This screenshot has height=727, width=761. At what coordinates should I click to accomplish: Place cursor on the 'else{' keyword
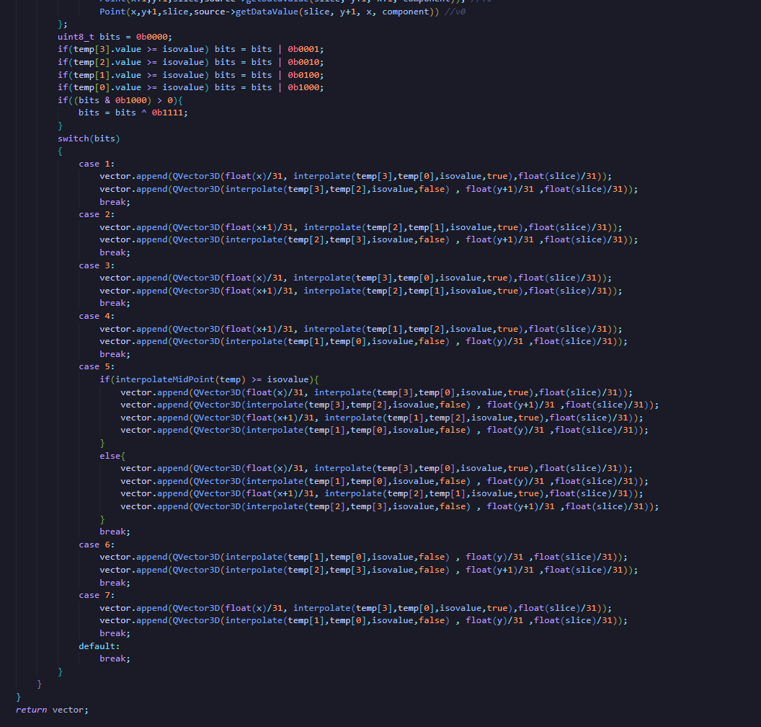(112, 456)
